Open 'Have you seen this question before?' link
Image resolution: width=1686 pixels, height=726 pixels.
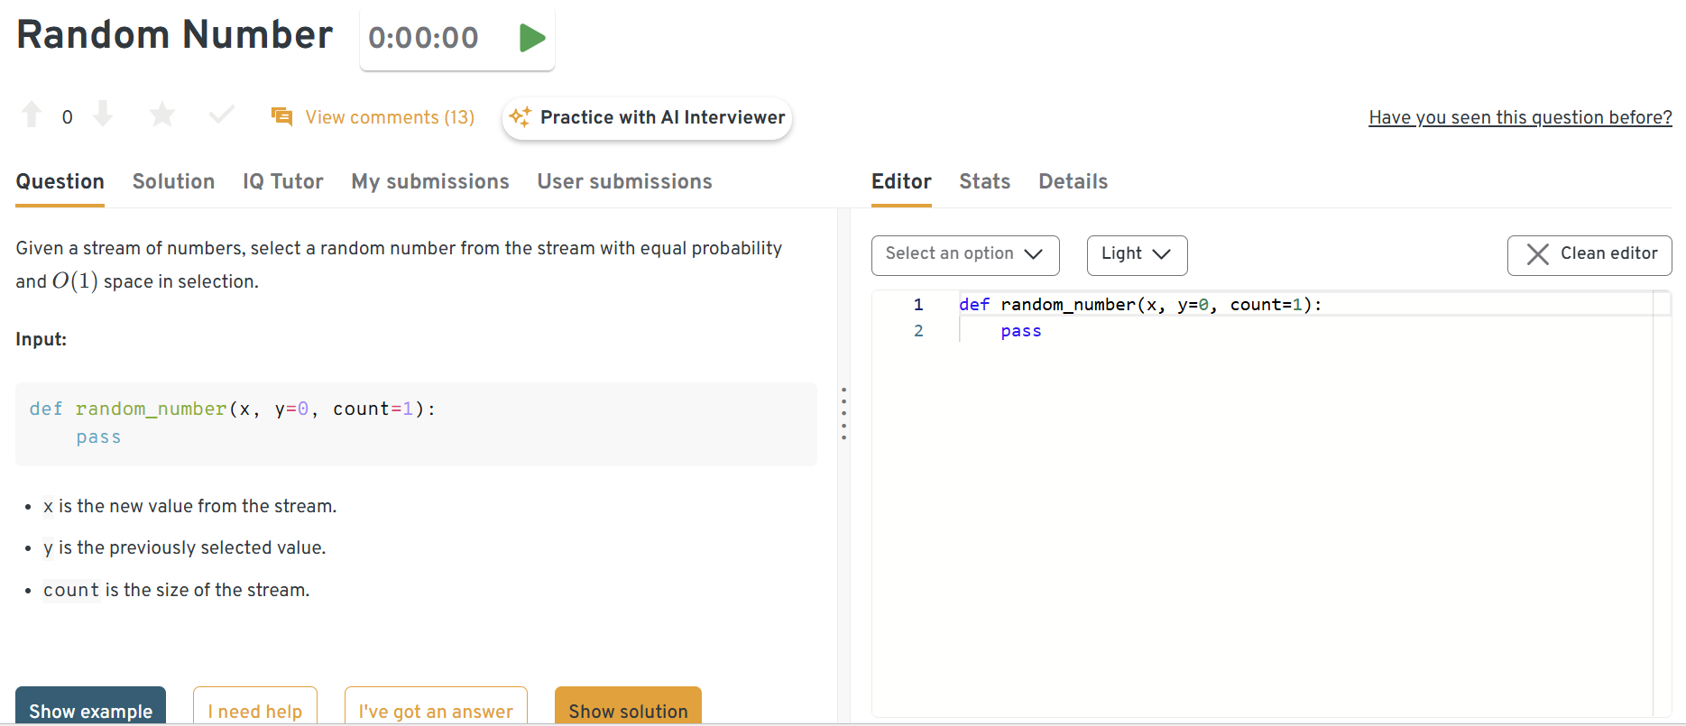click(1519, 118)
